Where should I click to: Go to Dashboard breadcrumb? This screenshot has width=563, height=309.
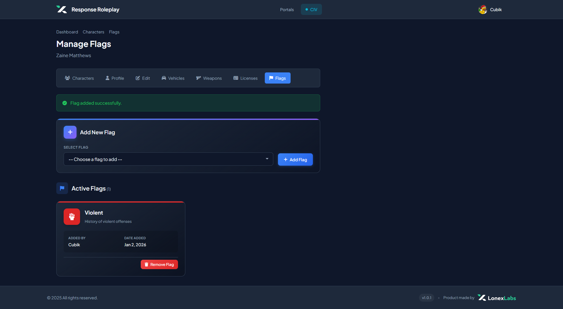pos(67,32)
